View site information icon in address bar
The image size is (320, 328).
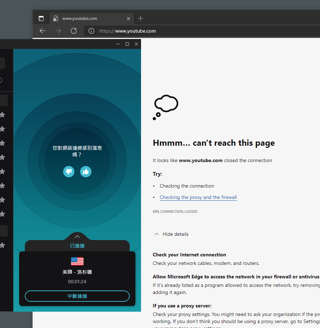[x=91, y=31]
